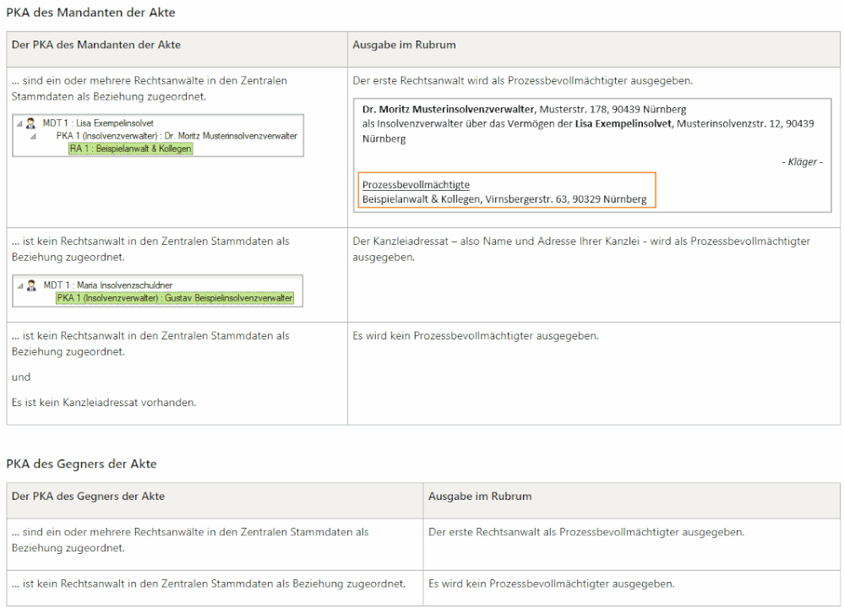The height and width of the screenshot is (608, 844).
Task: Click 'Der erste Rechtsanwalt als Prozessbevollmächtigter ausgegeben.' in the Gegners table
Action: click(x=586, y=532)
